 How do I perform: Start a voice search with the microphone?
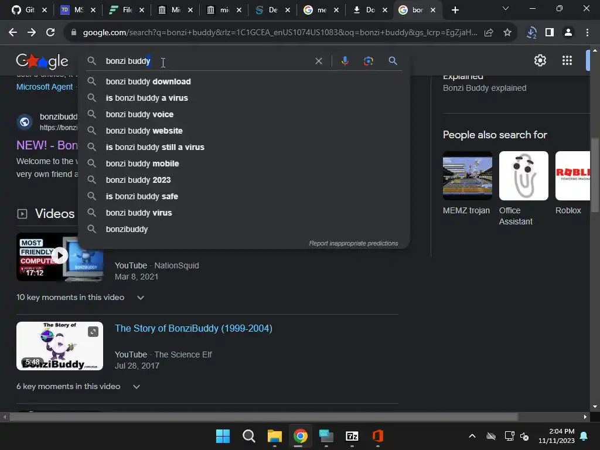tap(345, 61)
